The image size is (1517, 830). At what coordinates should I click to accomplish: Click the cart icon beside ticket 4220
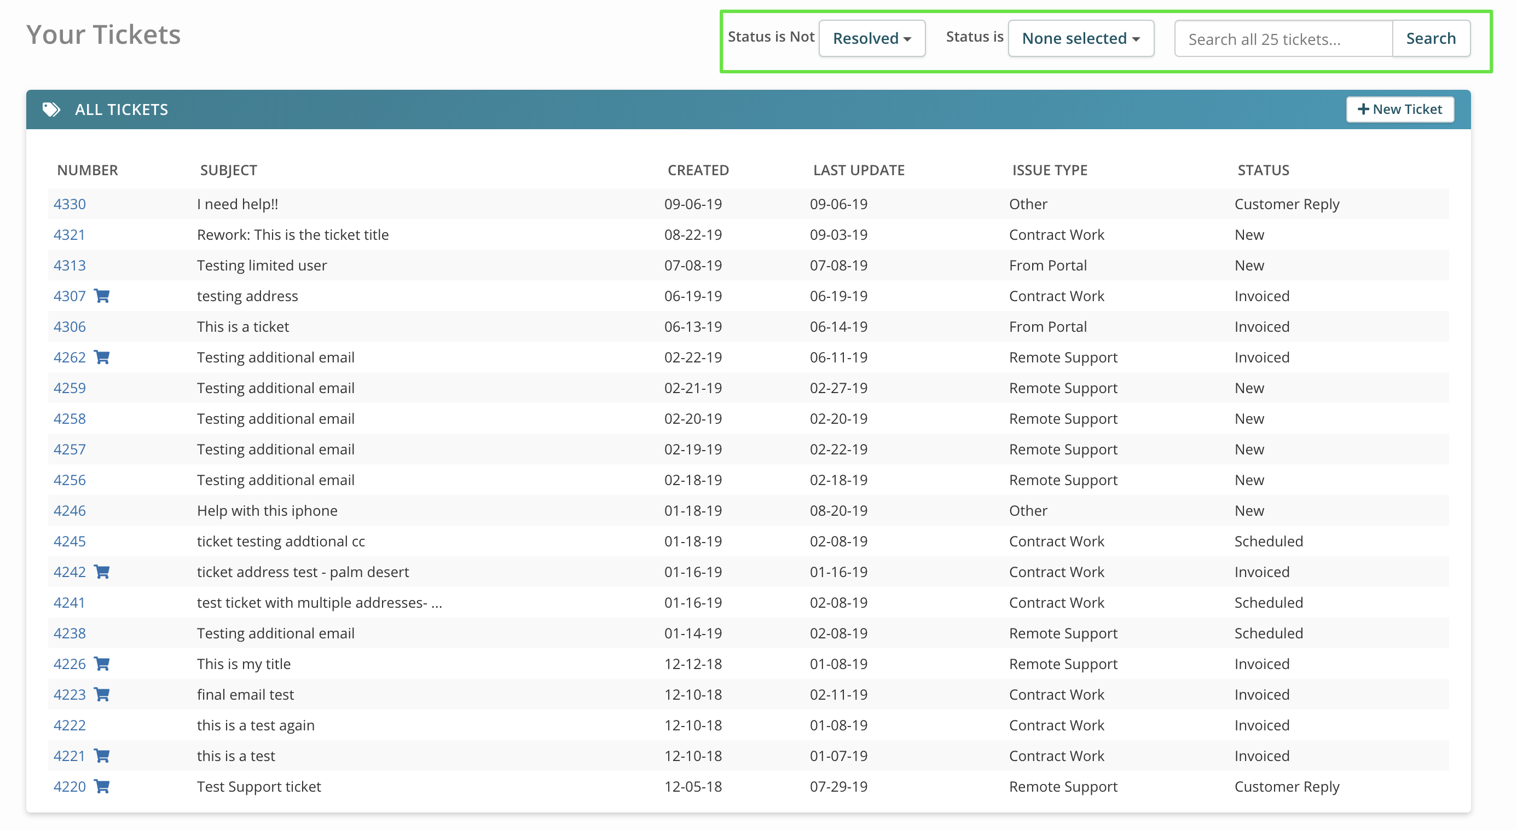102,786
